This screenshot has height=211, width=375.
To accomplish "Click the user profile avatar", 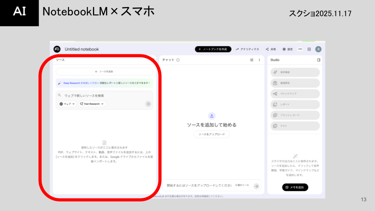I will pyautogui.click(x=318, y=49).
